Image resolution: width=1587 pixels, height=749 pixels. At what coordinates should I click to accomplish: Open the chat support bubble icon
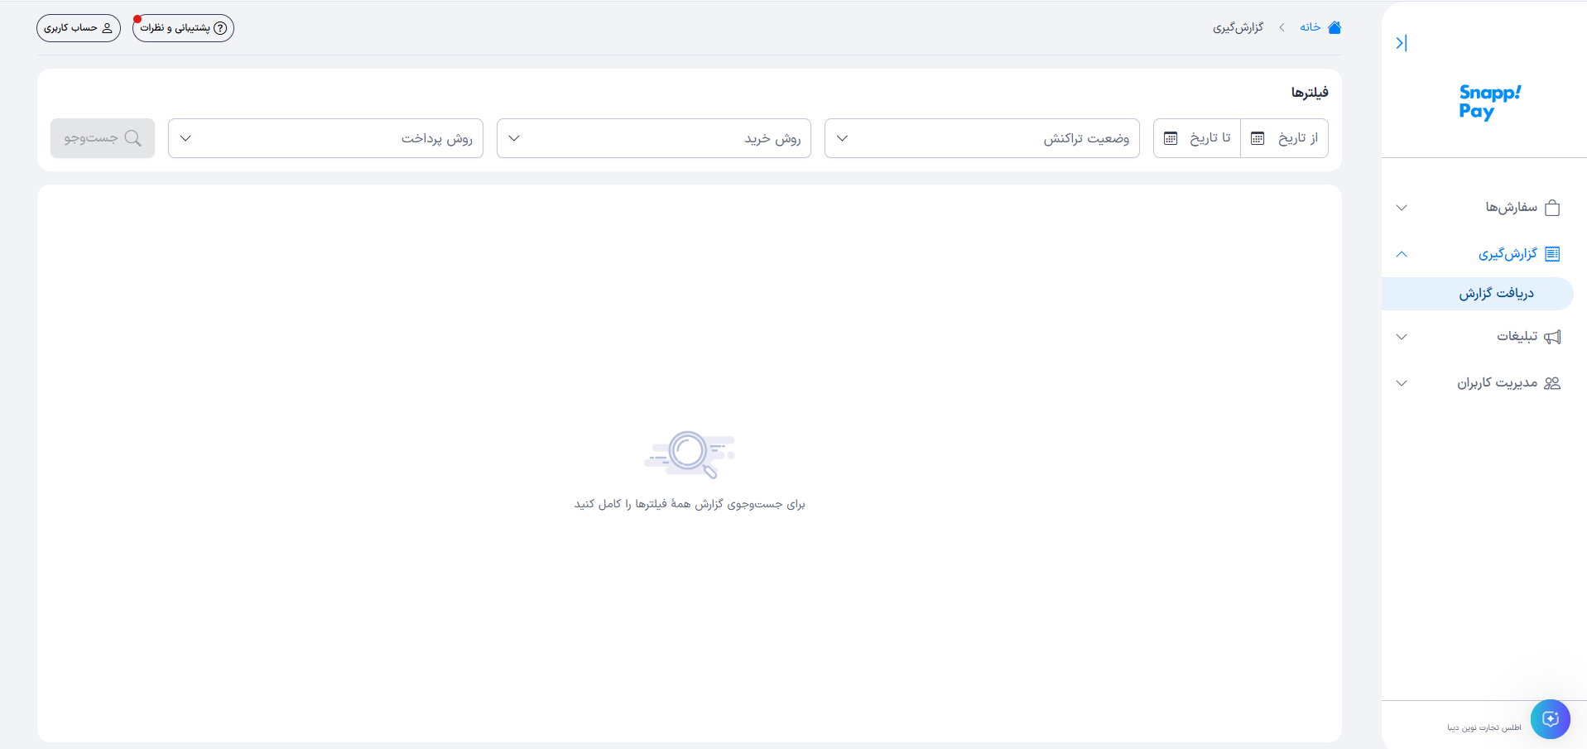(x=1550, y=719)
